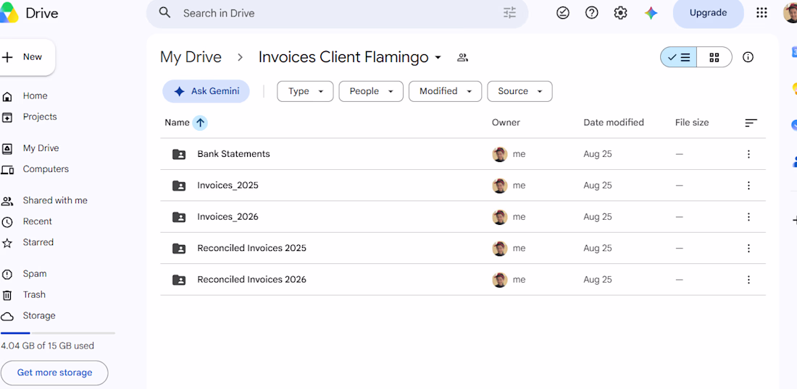Click Aug 25 date in Invoices_2026 row
The height and width of the screenshot is (389, 797).
598,217
